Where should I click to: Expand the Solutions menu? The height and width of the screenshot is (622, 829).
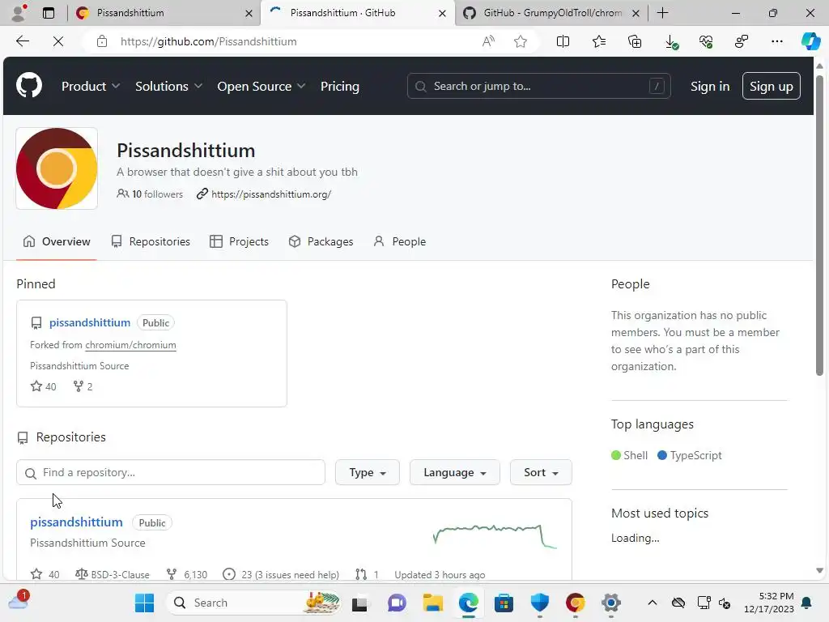pos(168,86)
